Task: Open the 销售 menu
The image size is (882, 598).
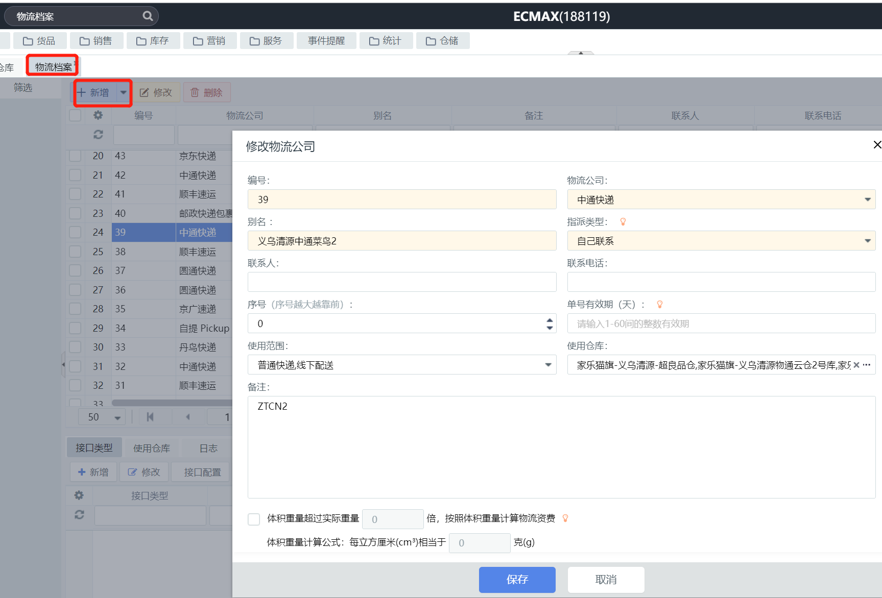Action: point(96,41)
